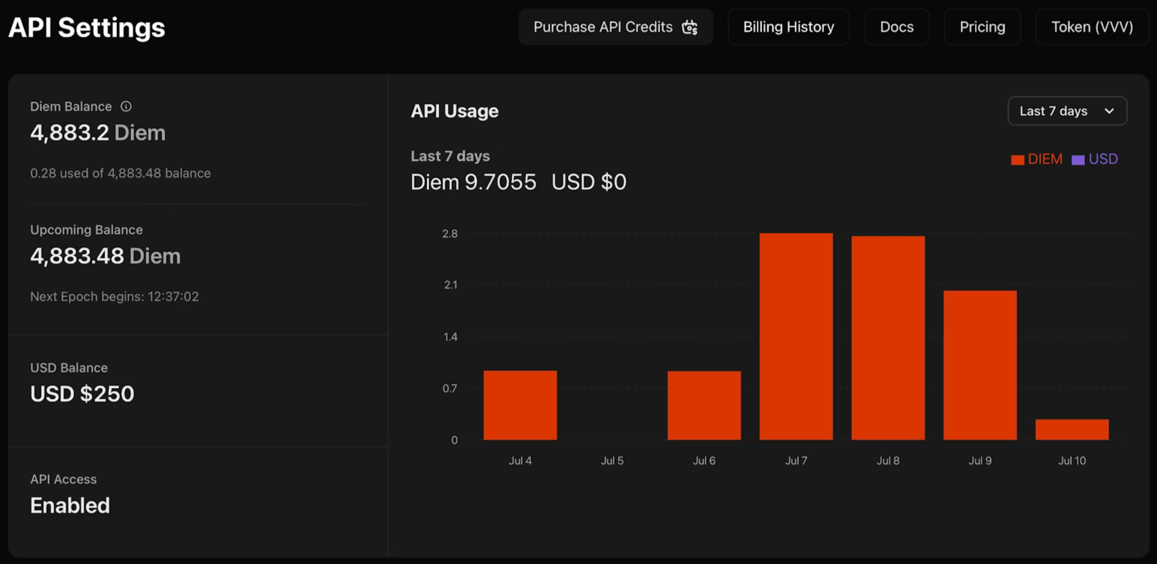1157x564 pixels.
Task: Click the Jul 4 usage bar
Action: [x=520, y=404]
